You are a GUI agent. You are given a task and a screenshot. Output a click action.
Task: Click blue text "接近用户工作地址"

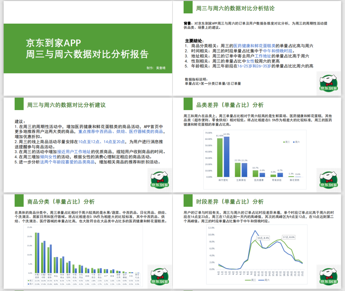pos(74,152)
